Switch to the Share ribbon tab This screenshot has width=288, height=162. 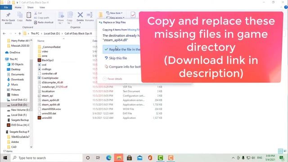click(x=30, y=7)
